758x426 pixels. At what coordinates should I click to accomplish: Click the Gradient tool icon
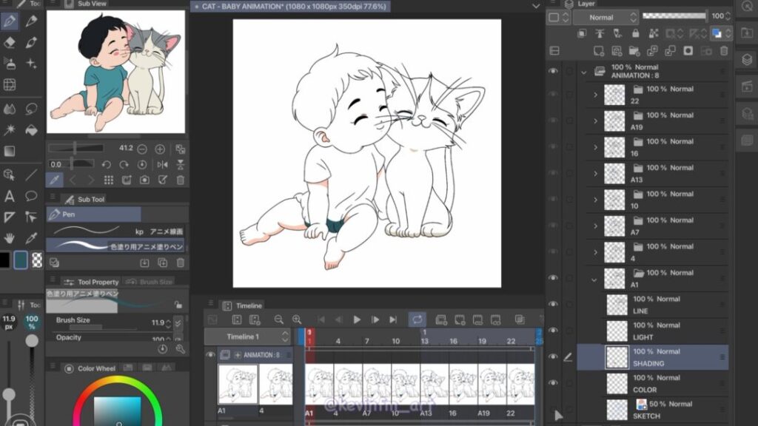tap(10, 151)
